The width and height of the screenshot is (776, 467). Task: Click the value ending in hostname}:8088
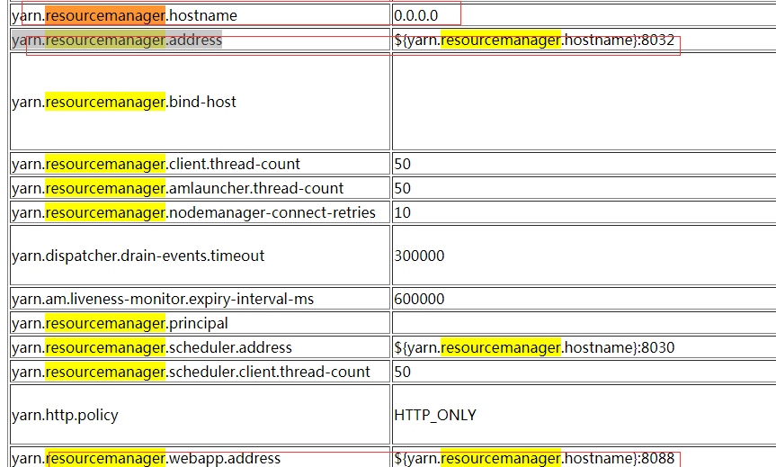[534, 458]
